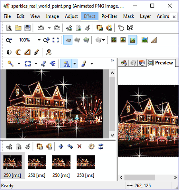Open the Ps-filter menu
Image resolution: width=179 pixels, height=190 pixels.
pos(109,16)
